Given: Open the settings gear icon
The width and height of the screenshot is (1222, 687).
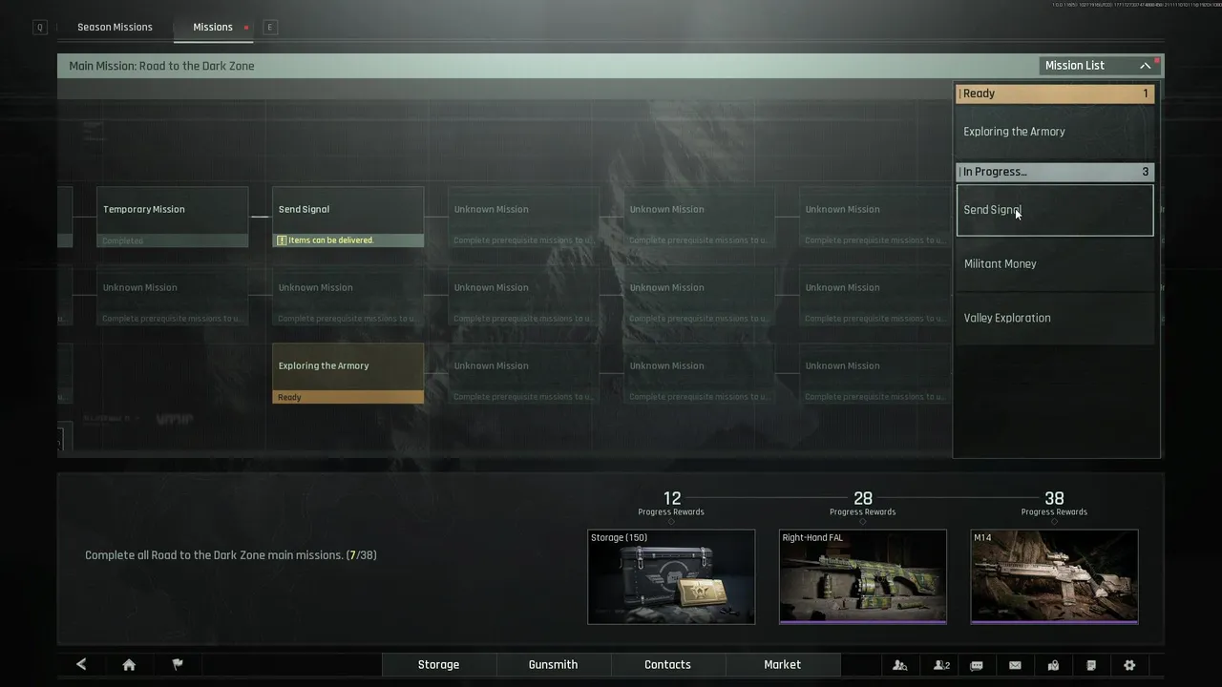Looking at the screenshot, I should (x=1129, y=665).
